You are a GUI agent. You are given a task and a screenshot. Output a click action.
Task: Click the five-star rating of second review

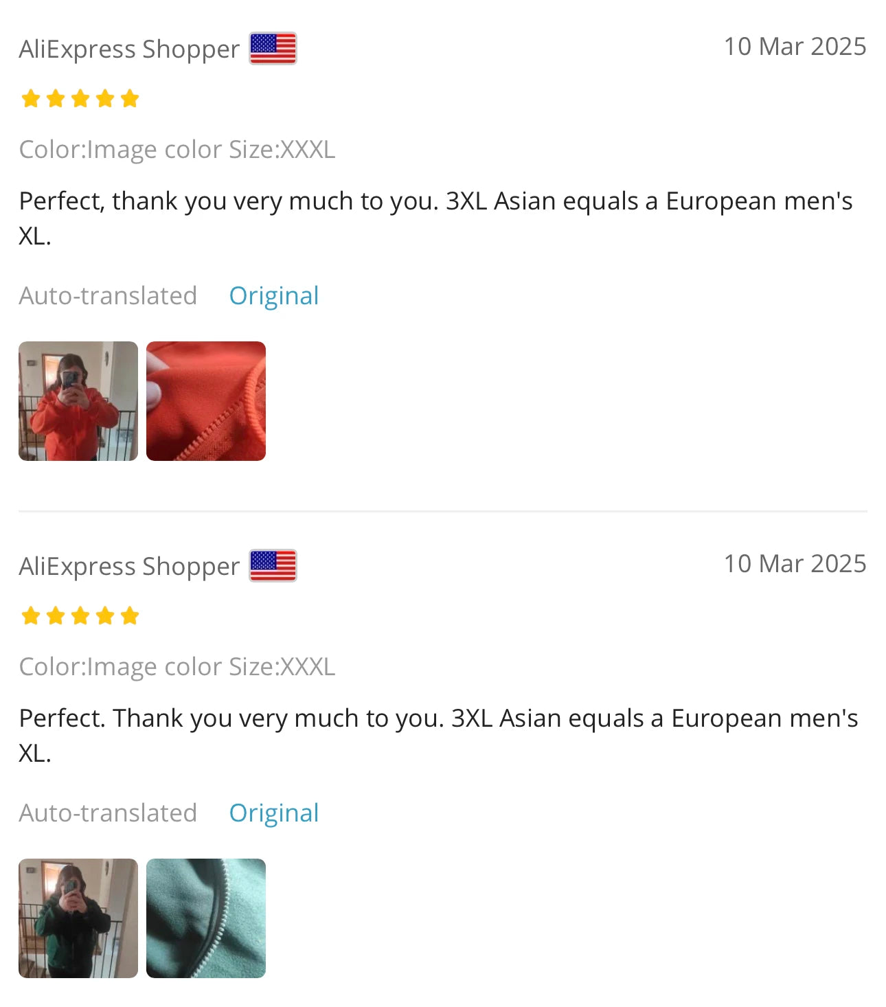(x=80, y=616)
